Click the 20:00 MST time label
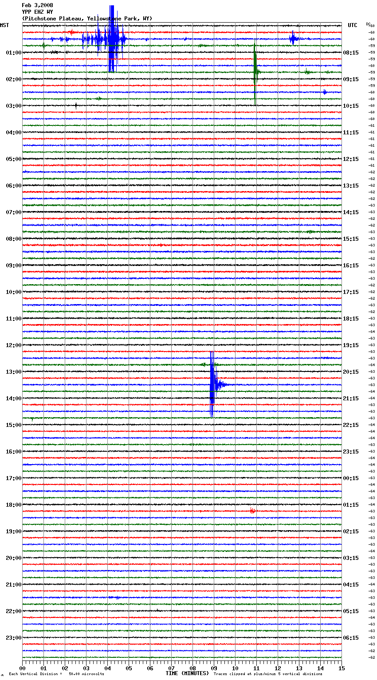 coord(14,558)
